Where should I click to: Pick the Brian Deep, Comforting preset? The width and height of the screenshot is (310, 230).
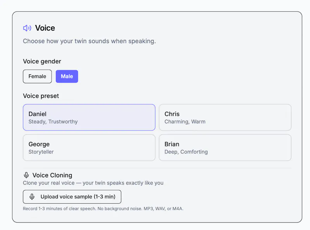pos(225,148)
